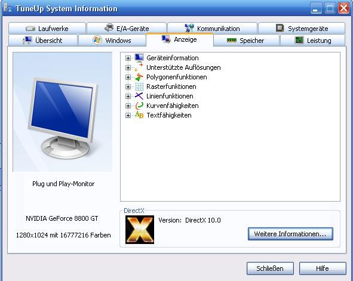This screenshot has width=353, height=281.
Task: Select the Linienfunktionen tree label
Action: tap(170, 96)
